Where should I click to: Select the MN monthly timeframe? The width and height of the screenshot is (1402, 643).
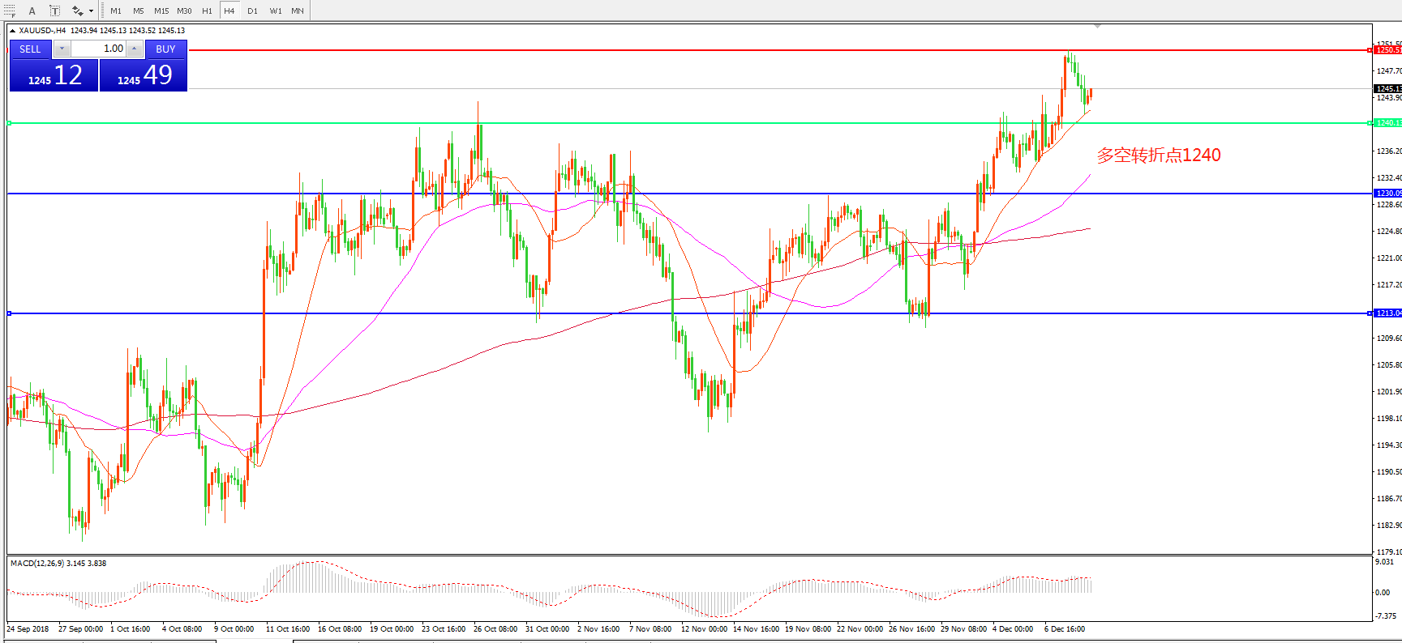pos(298,11)
